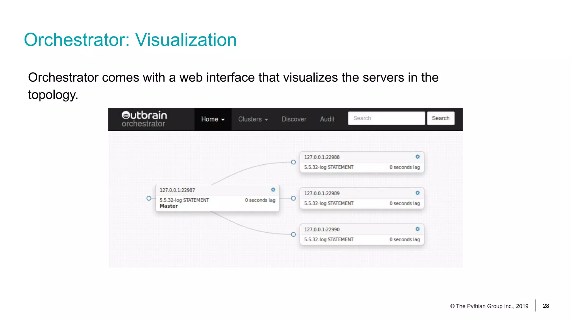Click 0 seconds lag on 127.0.0.1:22988
This screenshot has height=321, width=571.
click(405, 167)
